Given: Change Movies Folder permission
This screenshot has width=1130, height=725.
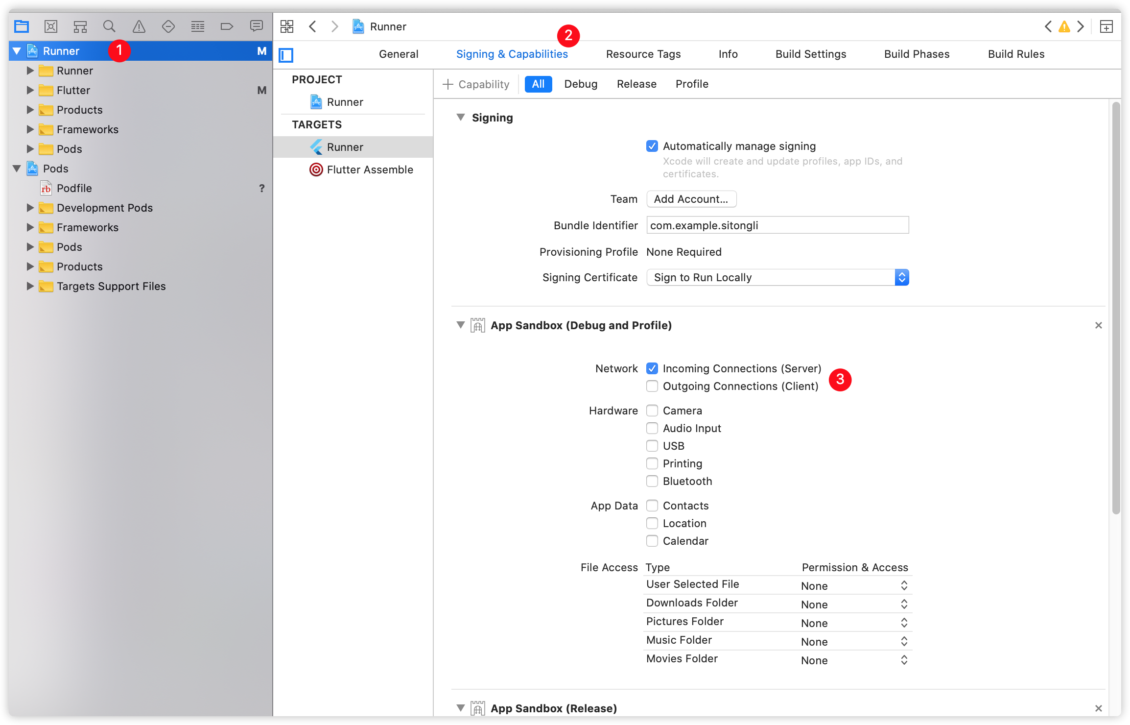Looking at the screenshot, I should point(855,660).
